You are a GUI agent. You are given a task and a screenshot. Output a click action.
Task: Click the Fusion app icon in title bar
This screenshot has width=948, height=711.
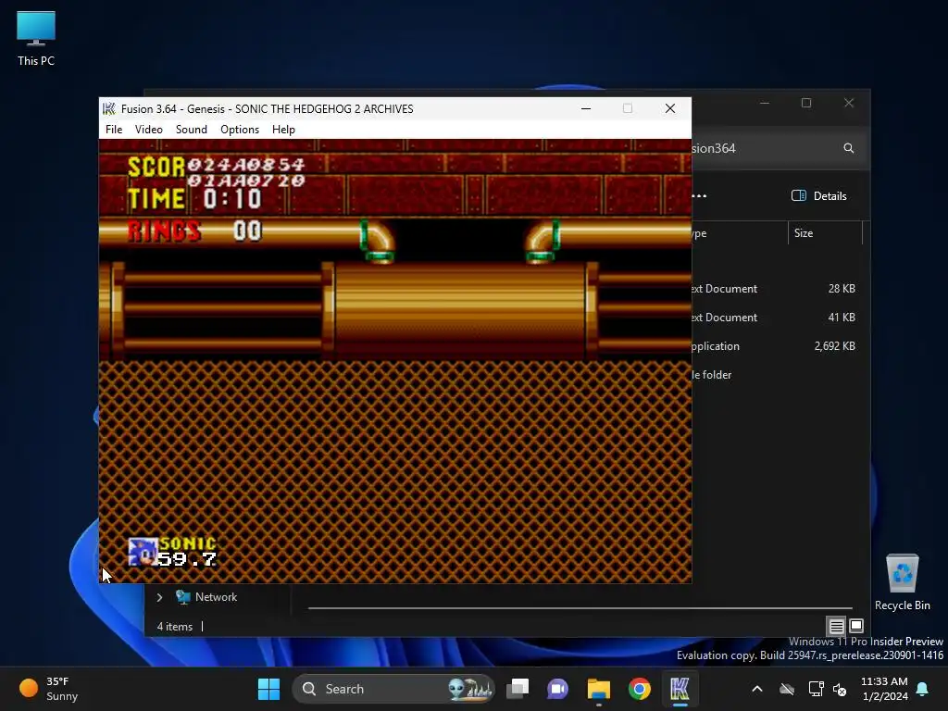click(x=109, y=109)
